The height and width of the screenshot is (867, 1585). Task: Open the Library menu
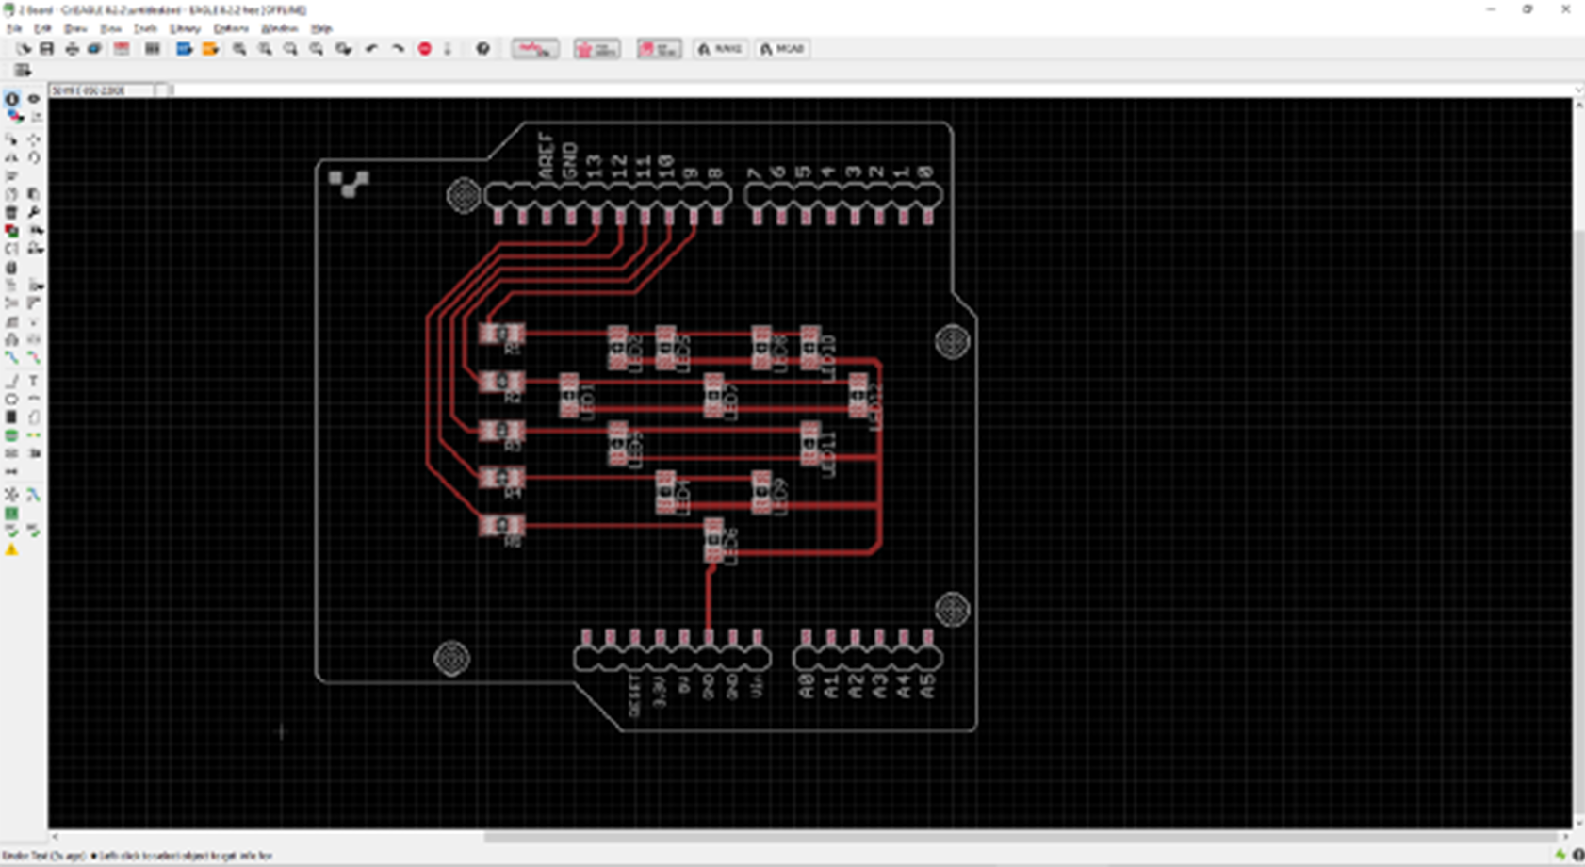point(186,28)
